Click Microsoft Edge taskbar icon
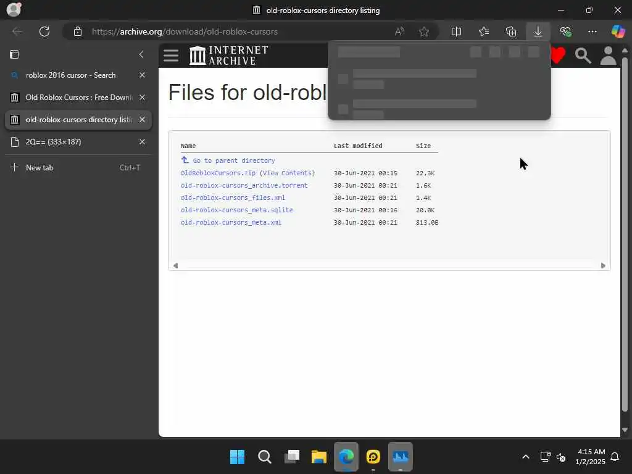Screen dimensions: 632x474 tap(346, 457)
